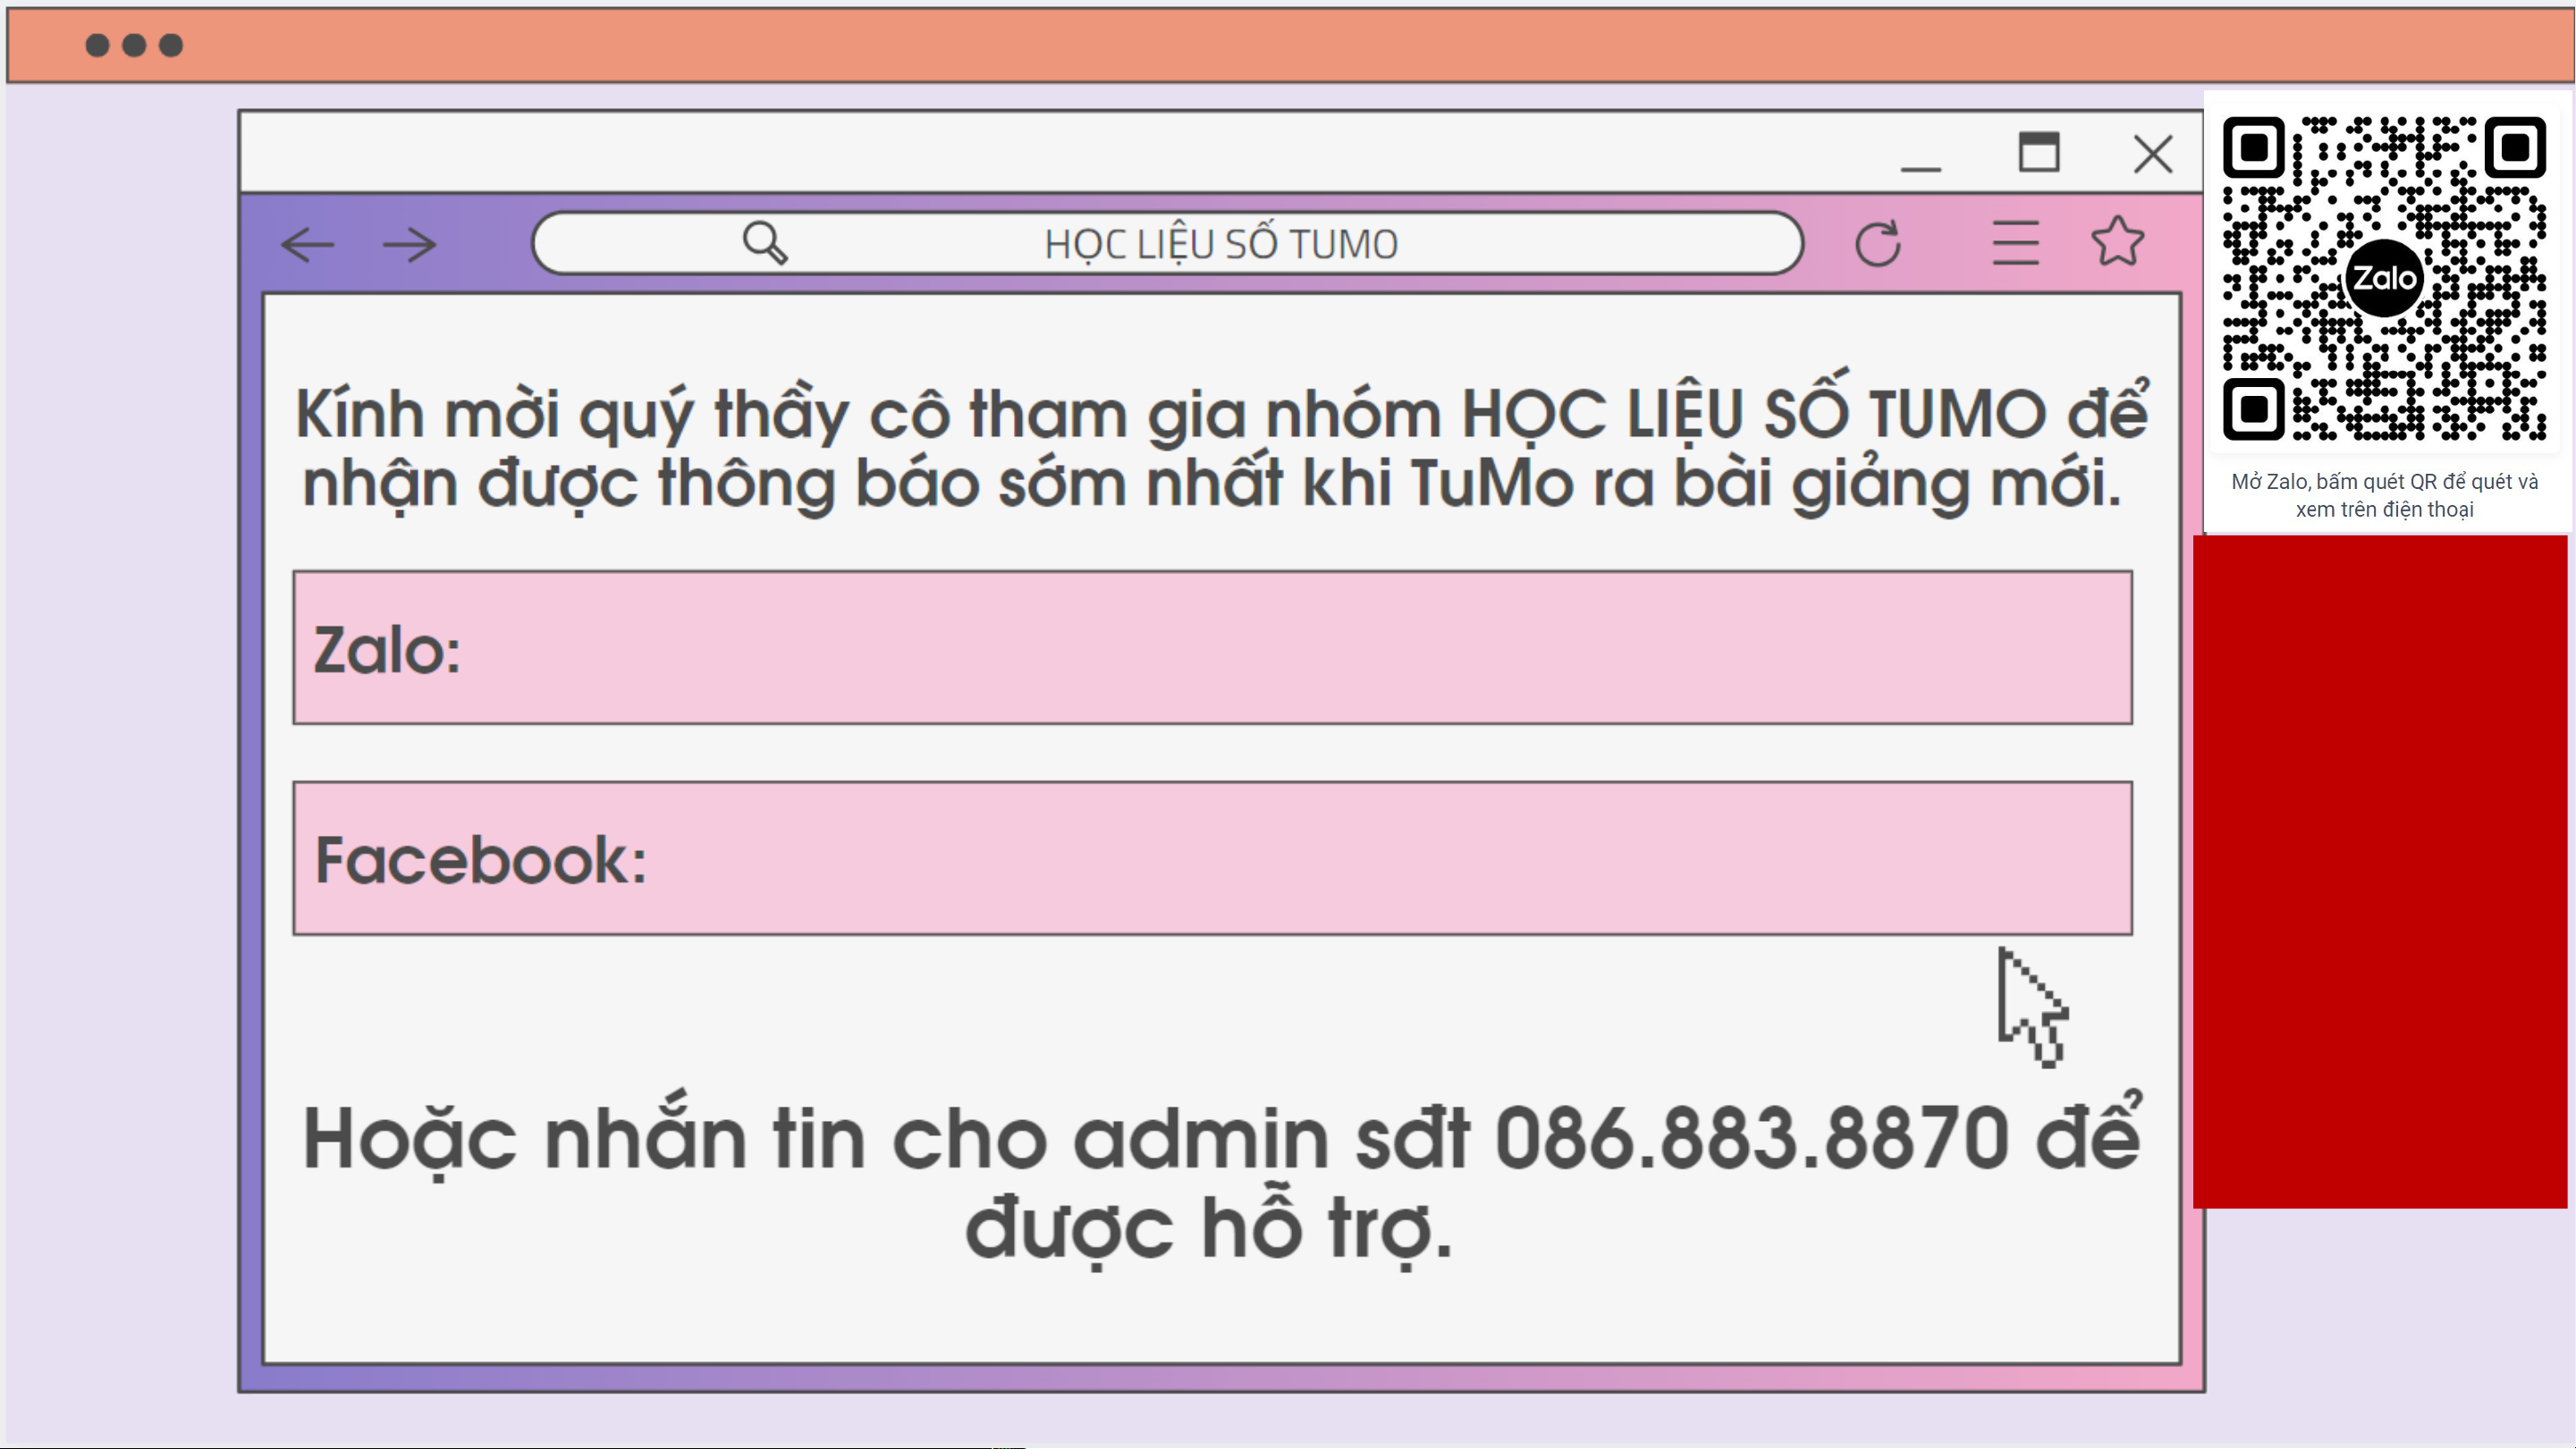Close the mock window with the X
2576x1449 pixels.
coord(2152,154)
